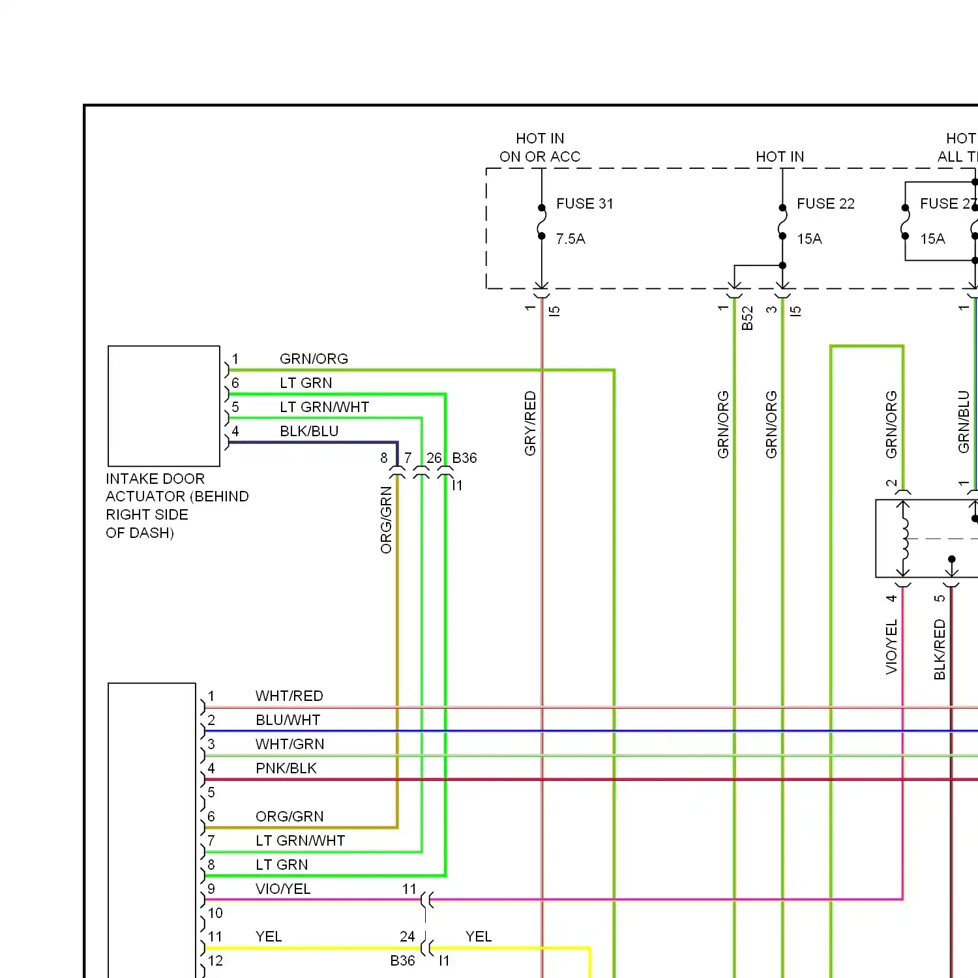Select the BLU/WHT wire label
The width and height of the screenshot is (978, 978).
pyautogui.click(x=288, y=720)
